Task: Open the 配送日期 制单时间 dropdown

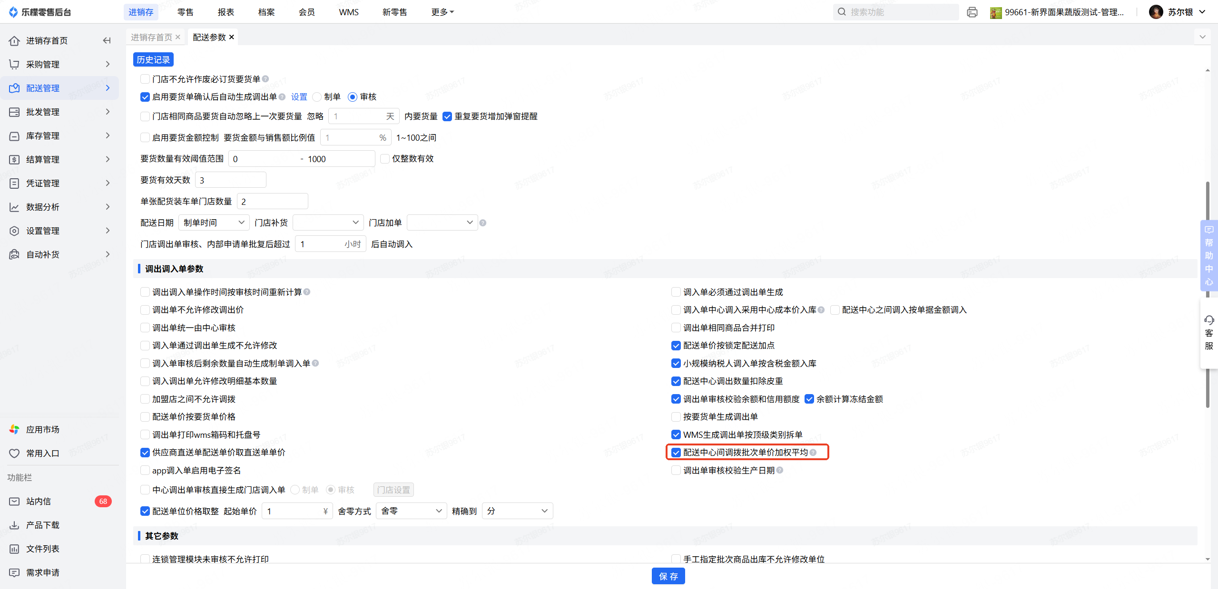Action: click(214, 222)
